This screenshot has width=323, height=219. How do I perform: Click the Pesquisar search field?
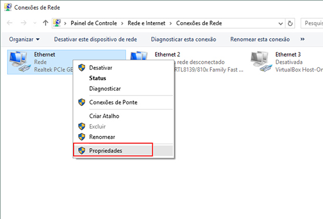coord(312,23)
